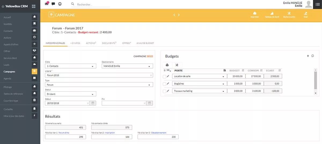
Task: Check the Location de salle row checkbox
Action: click(164, 77)
